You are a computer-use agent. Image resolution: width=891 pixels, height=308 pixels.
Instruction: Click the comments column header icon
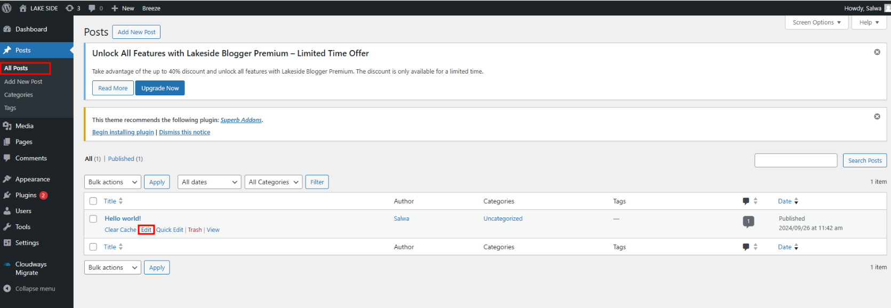pos(745,201)
